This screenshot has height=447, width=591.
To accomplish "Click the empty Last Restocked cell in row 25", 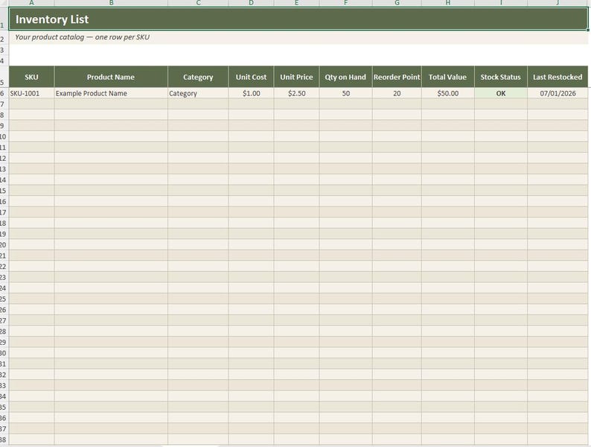I will (558, 299).
